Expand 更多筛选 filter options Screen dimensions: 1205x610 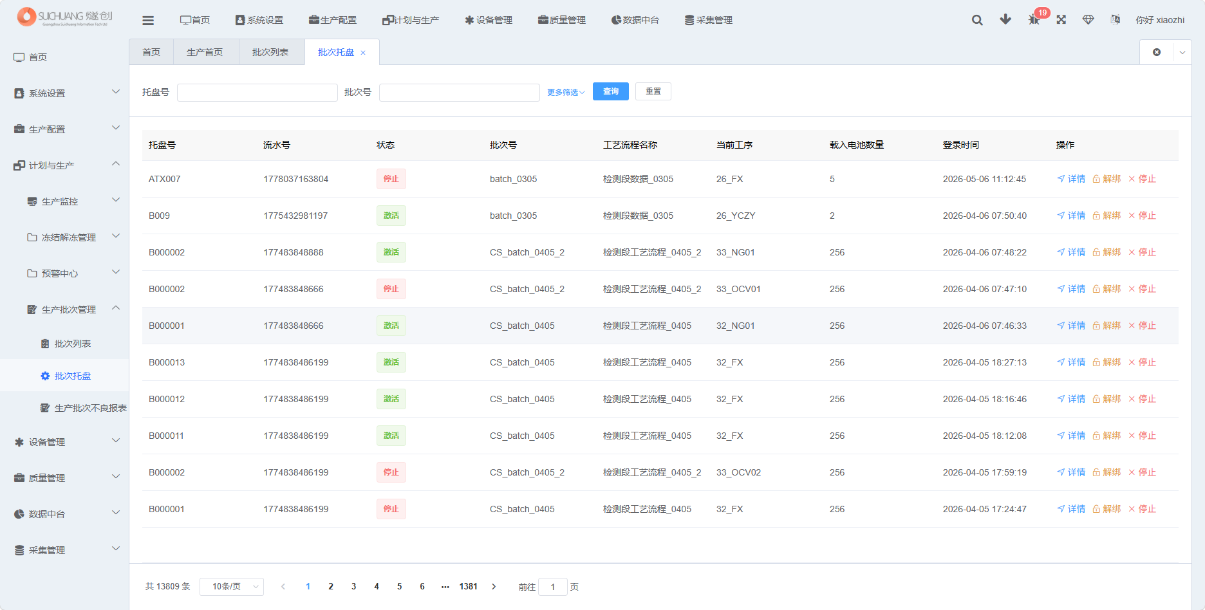566,93
